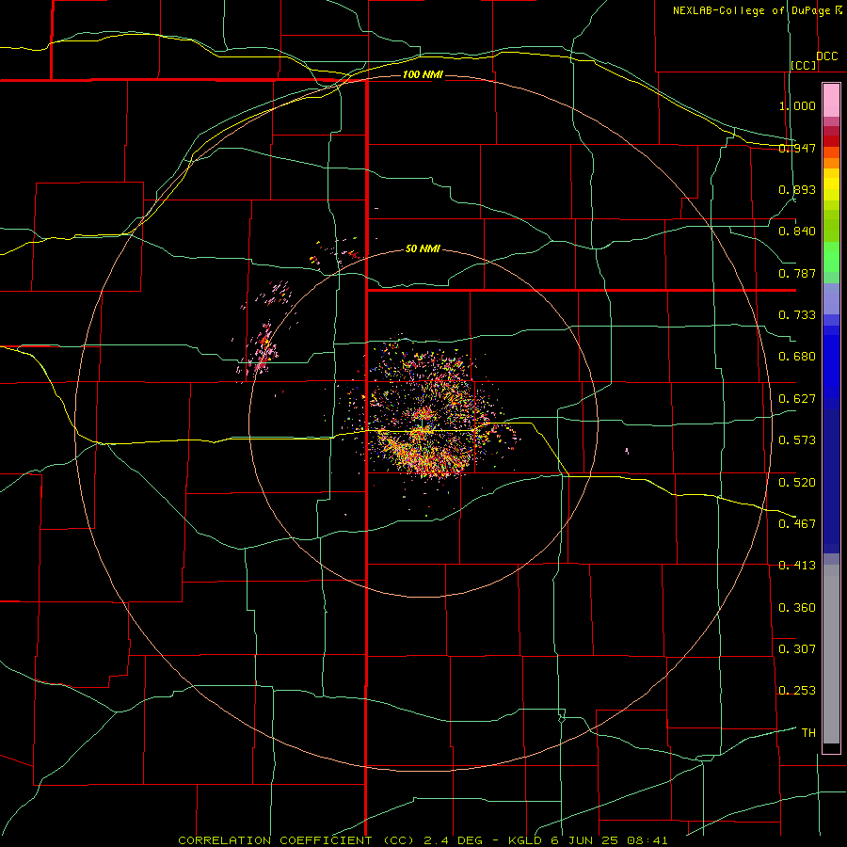Click the 0.787 value on the color scale
847x847 pixels.
[x=797, y=273]
